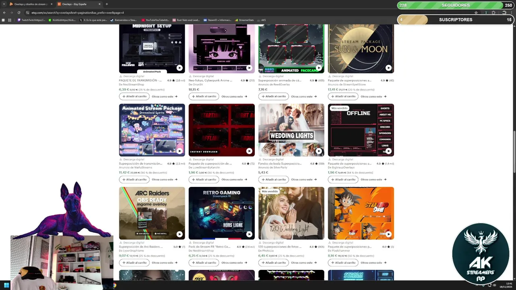Bookmark this page with the star icon

click(x=476, y=12)
